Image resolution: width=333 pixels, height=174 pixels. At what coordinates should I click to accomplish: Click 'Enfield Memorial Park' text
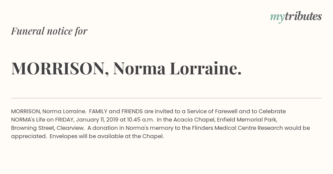(247, 120)
